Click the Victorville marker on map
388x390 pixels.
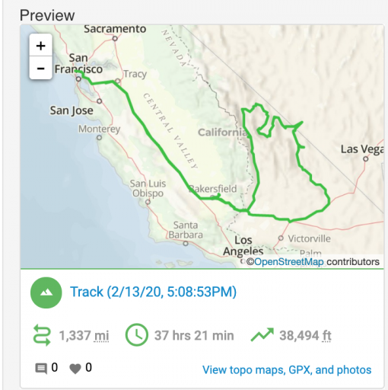click(281, 238)
